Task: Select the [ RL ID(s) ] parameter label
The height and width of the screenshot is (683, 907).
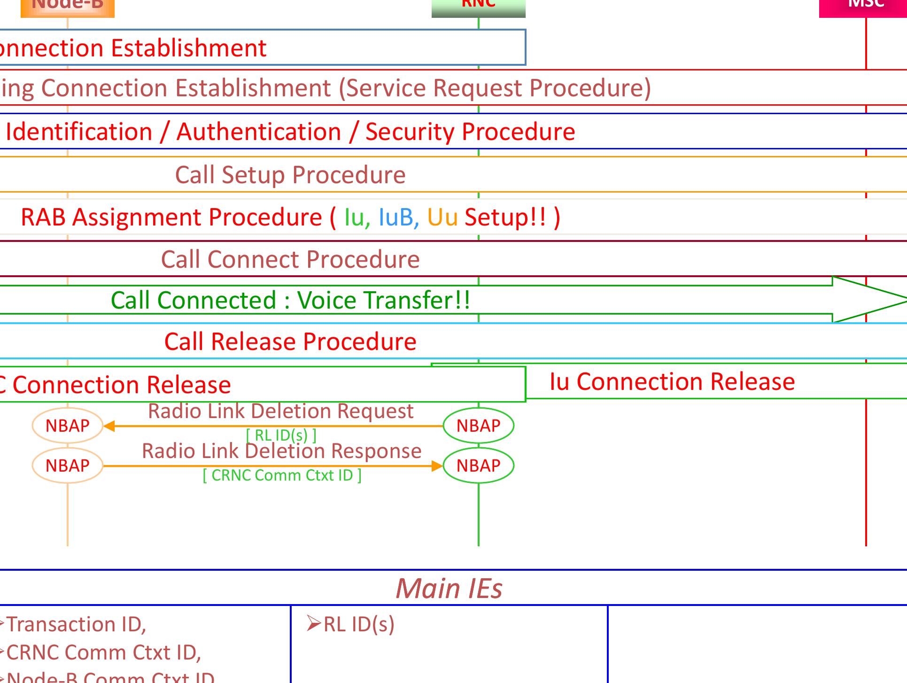Action: pos(281,435)
